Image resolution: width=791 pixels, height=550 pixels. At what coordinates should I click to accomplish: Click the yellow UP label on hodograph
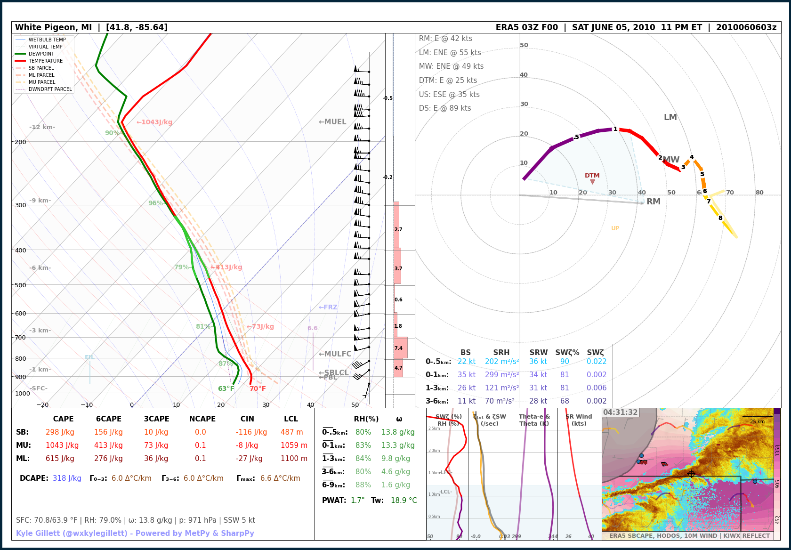(x=615, y=228)
